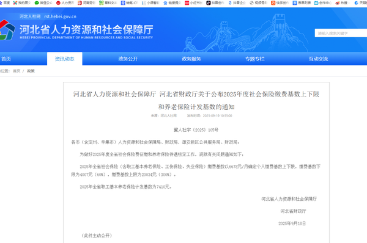Image resolution: width=367 pixels, height=243 pixels.
Task: Click the line stating 计发基数为7410元
Action: (125, 187)
